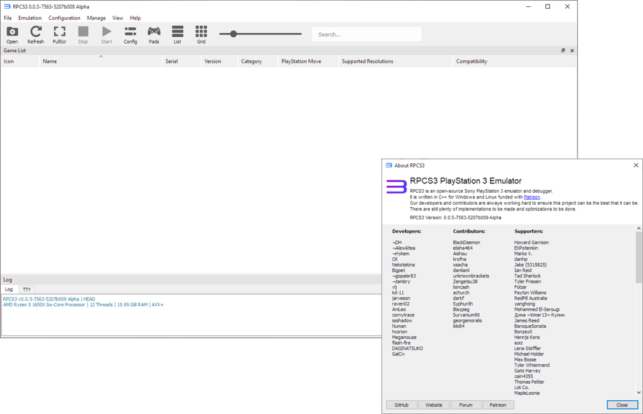The image size is (643, 414).
Task: Float the Game List panel
Action: 563,50
